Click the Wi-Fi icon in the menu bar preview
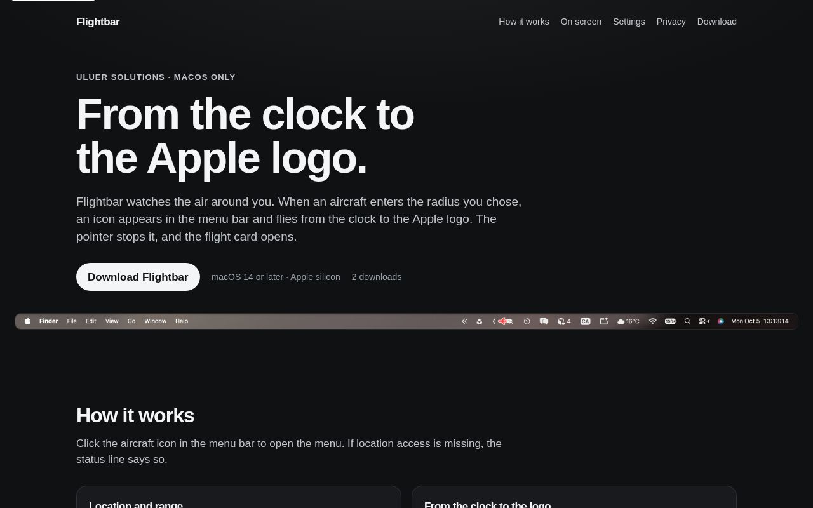The height and width of the screenshot is (508, 813). pyautogui.click(x=652, y=321)
